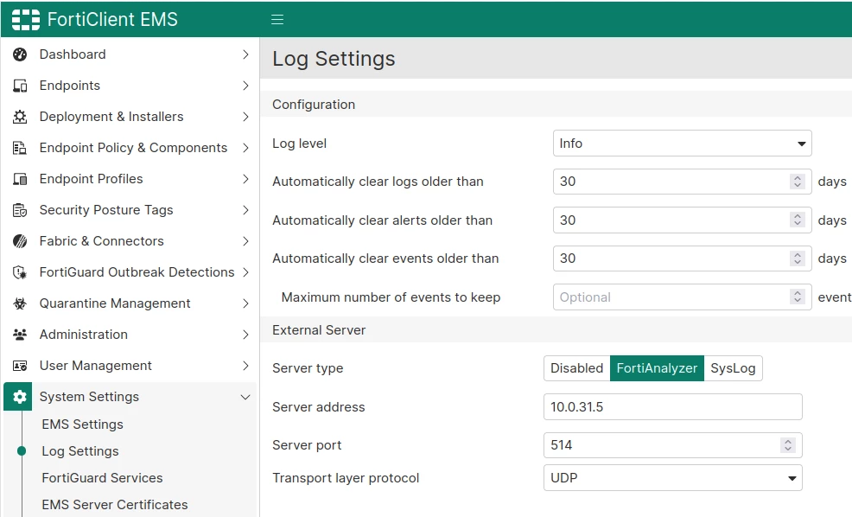Open the EMS Settings submenu item

(83, 424)
